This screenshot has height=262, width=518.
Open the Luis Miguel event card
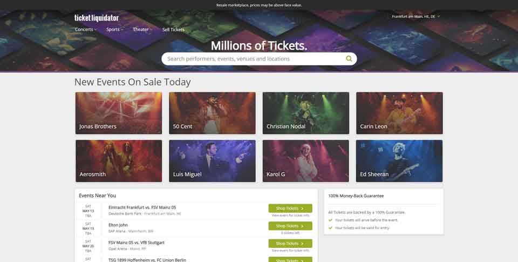(x=212, y=161)
